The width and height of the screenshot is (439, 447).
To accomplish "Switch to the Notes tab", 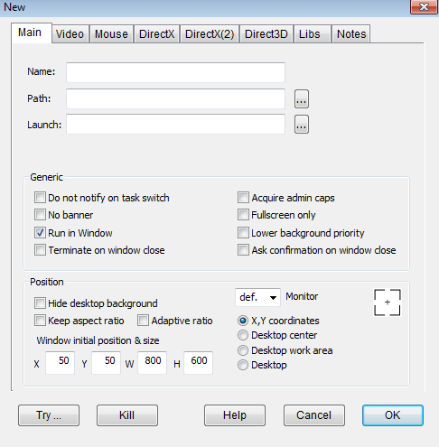I will point(351,34).
